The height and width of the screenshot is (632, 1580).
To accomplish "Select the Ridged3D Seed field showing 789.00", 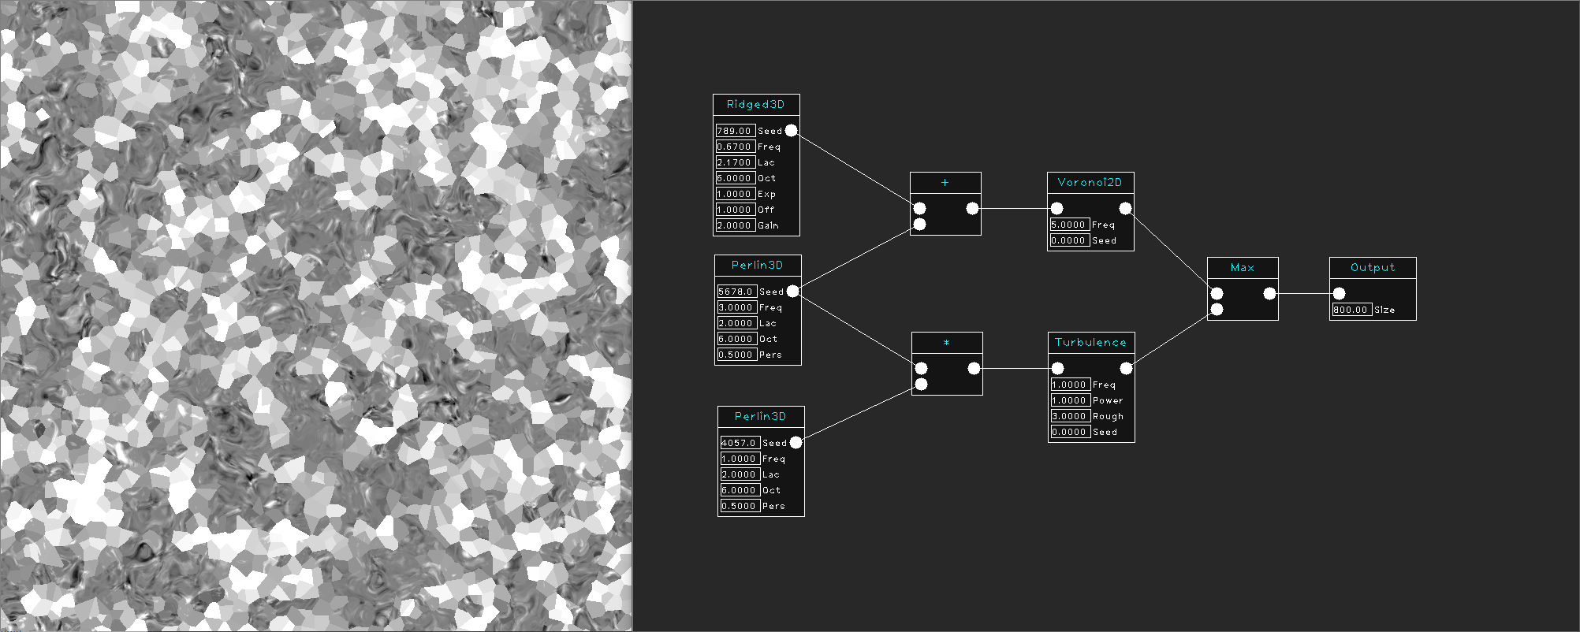I will point(735,131).
